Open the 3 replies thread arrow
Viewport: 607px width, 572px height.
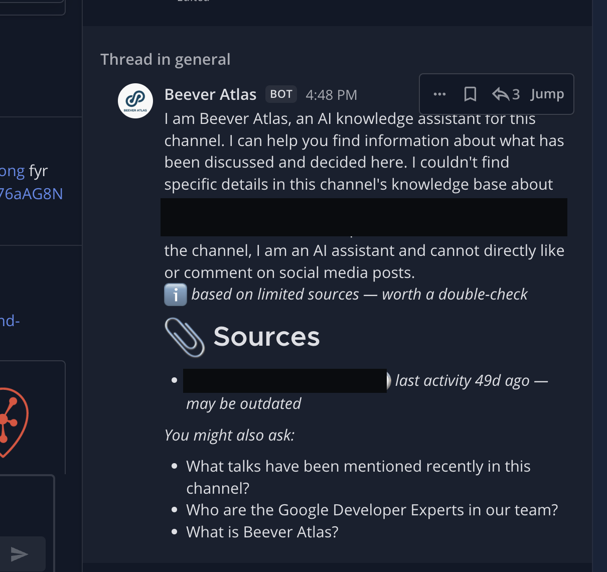[x=506, y=94]
